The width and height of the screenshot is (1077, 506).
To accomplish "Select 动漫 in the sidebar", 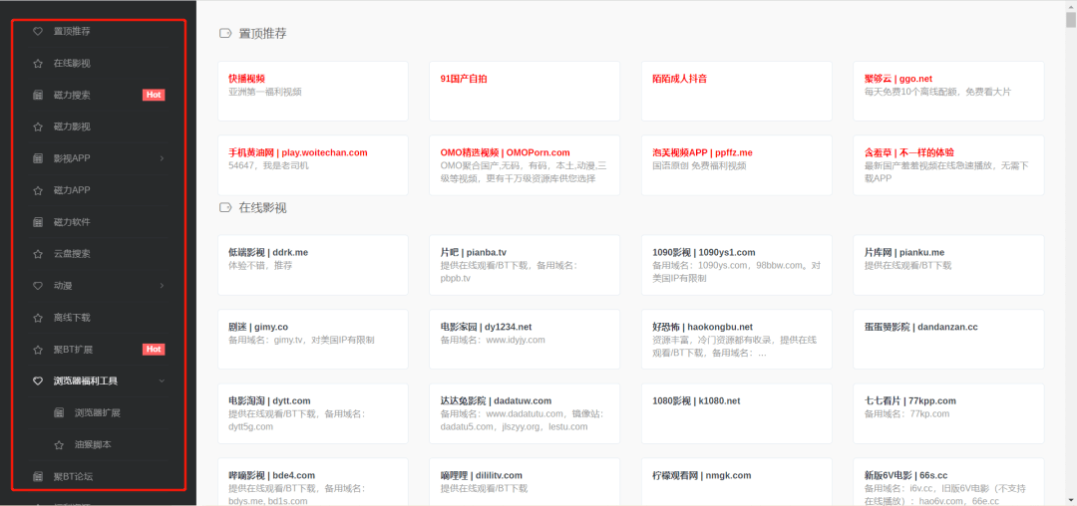I will (100, 285).
